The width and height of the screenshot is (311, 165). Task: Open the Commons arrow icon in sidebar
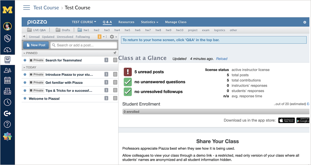pos(7,113)
